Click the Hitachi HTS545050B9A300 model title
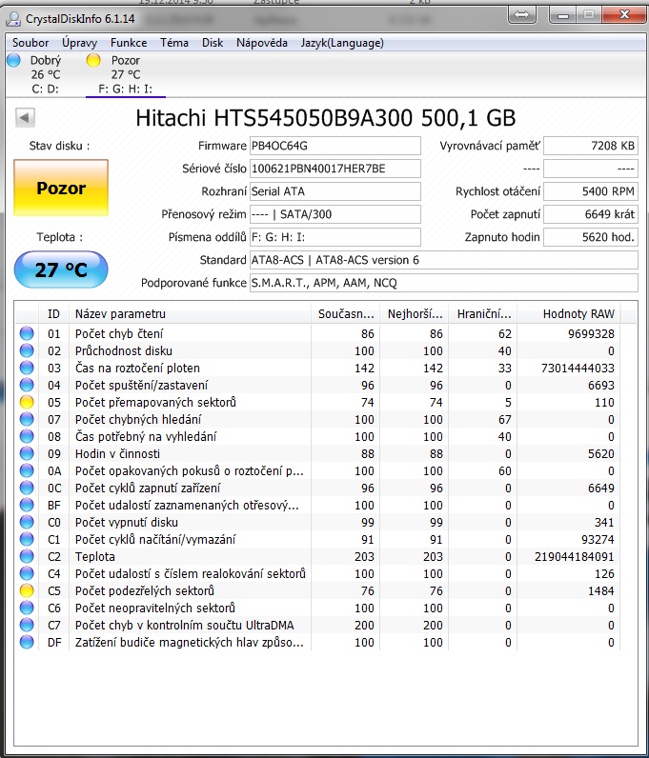This screenshot has height=758, width=649. tap(325, 118)
